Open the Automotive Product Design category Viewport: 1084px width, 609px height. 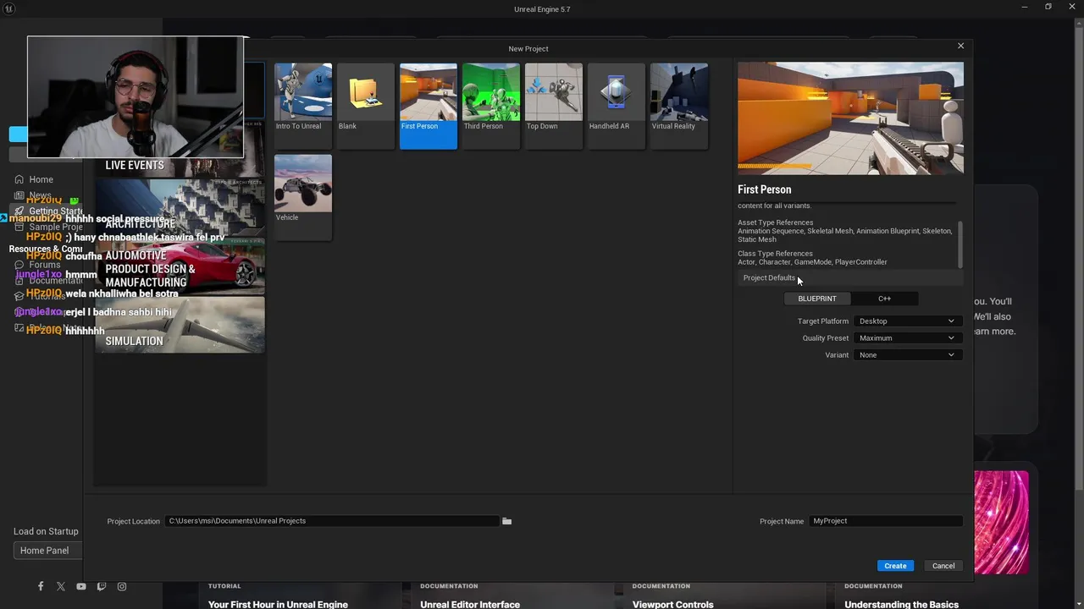[x=180, y=267]
